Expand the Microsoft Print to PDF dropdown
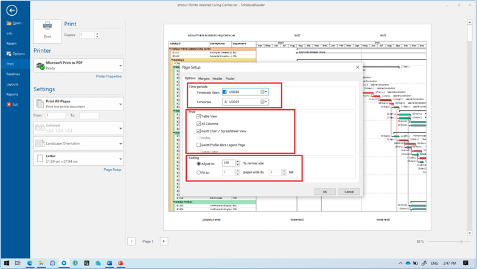This screenshot has width=477, height=269. (x=120, y=66)
